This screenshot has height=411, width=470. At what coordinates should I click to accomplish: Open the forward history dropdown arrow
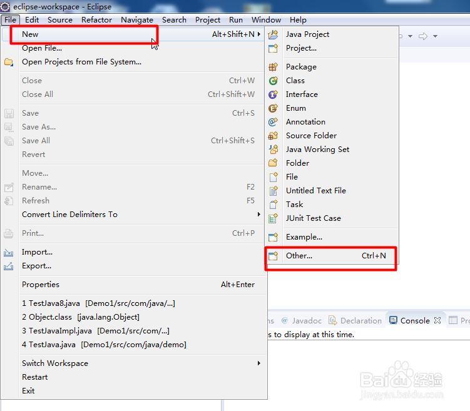tap(435, 36)
